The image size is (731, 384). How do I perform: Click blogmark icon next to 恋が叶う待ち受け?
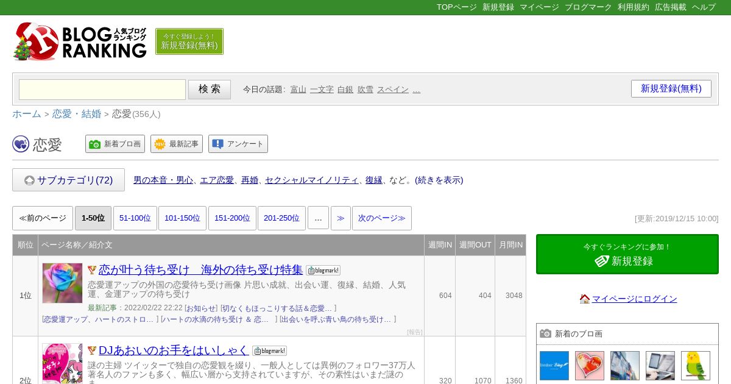click(323, 270)
